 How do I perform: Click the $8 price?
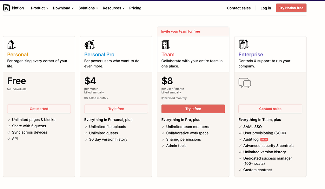pyautogui.click(x=167, y=81)
